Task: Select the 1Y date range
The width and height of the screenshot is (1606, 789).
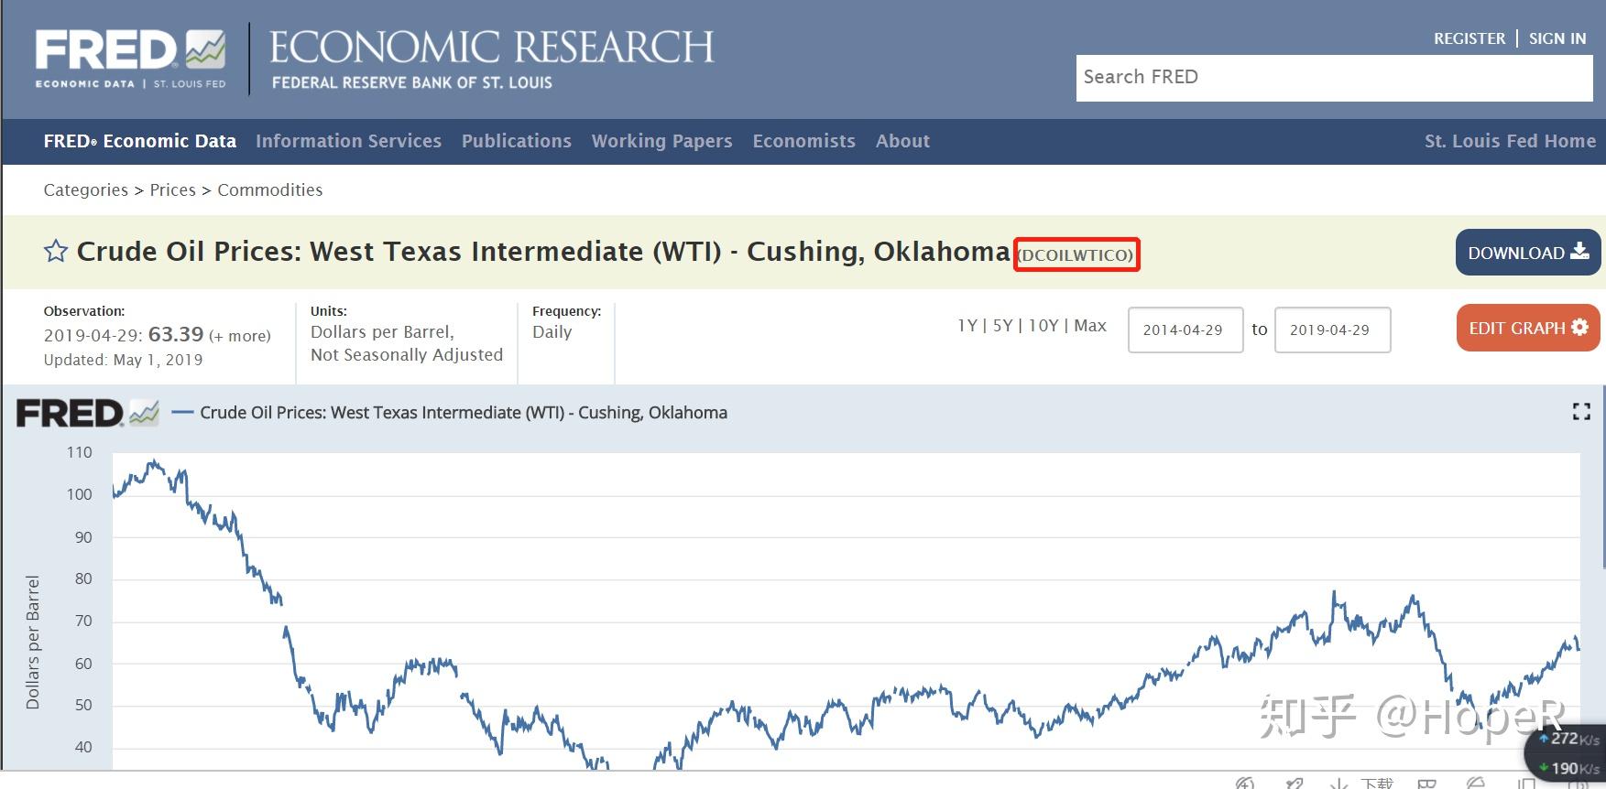Action: [967, 326]
